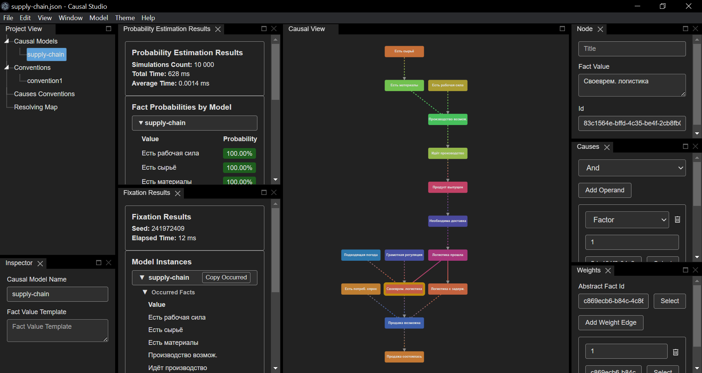Screen dimensions: 702x373
Task: Open the Factor type dropdown
Action: 627,220
